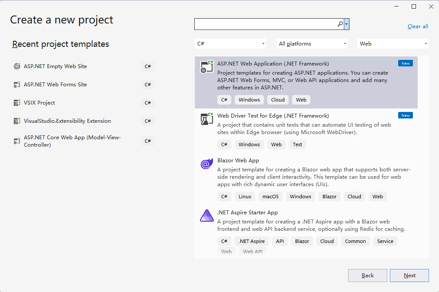The image size is (439, 292).
Task: Click the Clear all link
Action: (x=418, y=26)
